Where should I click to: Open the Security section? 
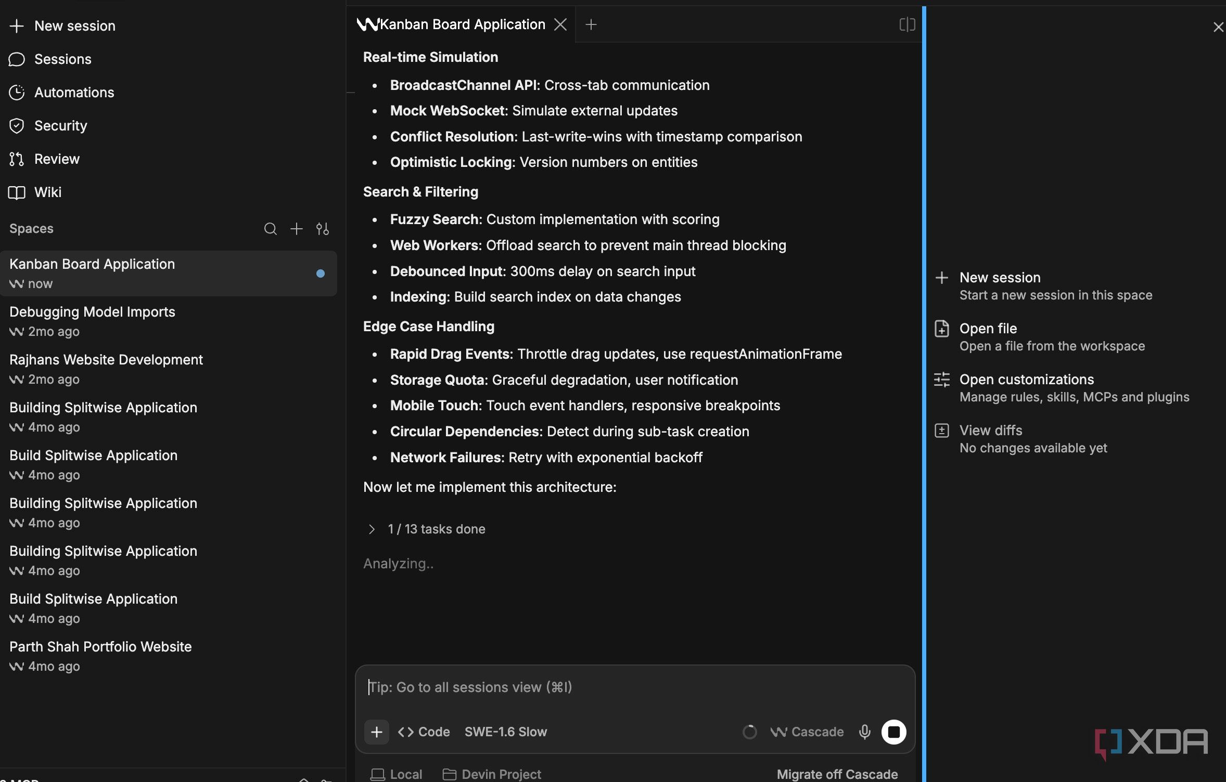tap(48, 126)
